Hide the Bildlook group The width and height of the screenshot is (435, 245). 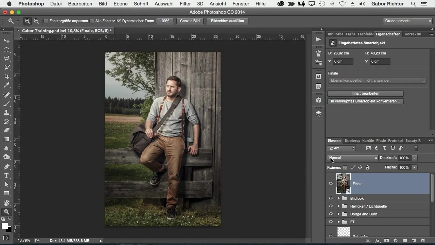tap(330, 198)
